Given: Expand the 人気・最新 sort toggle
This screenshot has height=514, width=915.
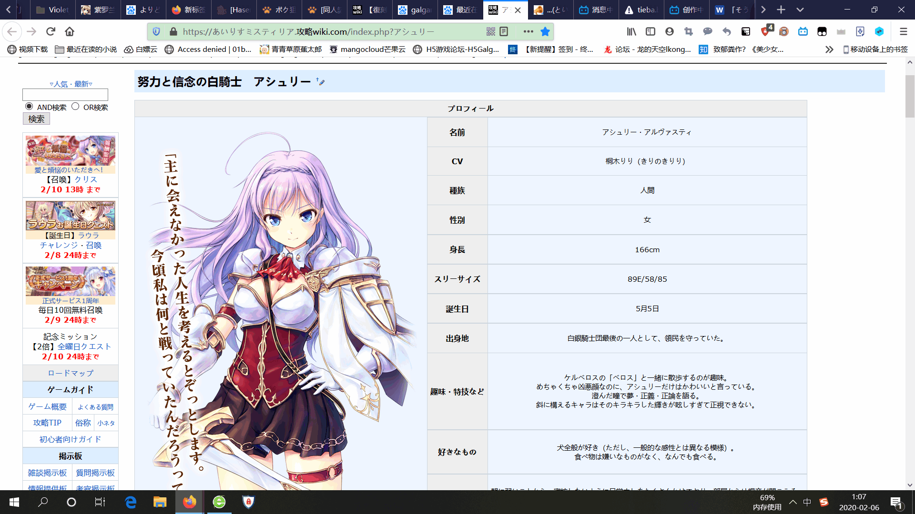Looking at the screenshot, I should 71,84.
